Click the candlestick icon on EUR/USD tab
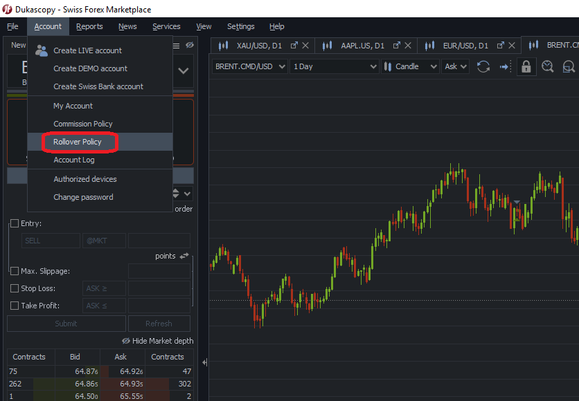Screen dimensions: 579x401 429,46
